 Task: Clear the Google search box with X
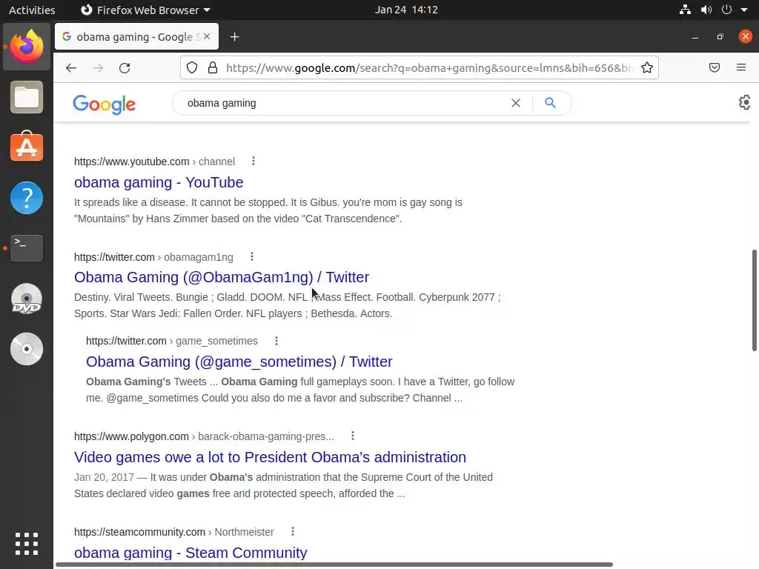516,103
